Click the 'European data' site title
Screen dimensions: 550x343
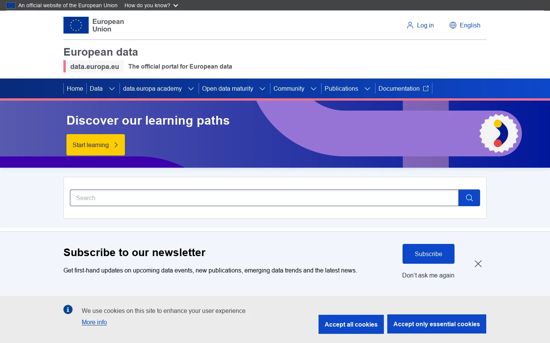click(x=101, y=52)
